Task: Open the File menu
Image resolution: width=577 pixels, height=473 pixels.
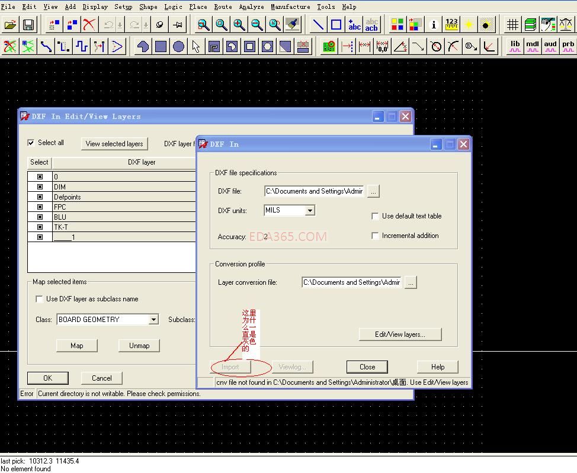Action: pos(8,7)
